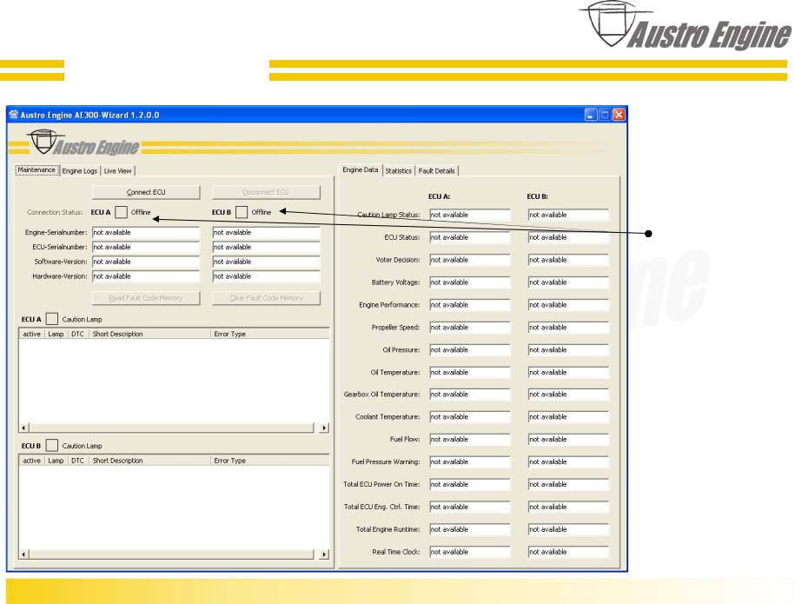This screenshot has width=795, height=604.
Task: Toggle the ECU B connection status box
Action: [x=242, y=212]
